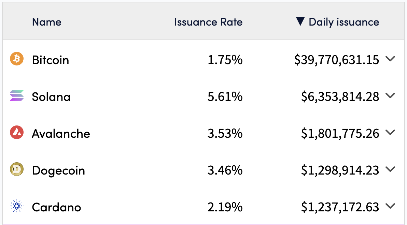Click the Bitcoin logo icon
The image size is (407, 225).
[16, 59]
